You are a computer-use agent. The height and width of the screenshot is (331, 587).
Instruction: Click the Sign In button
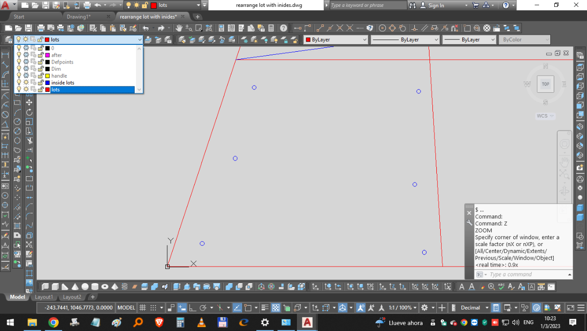point(435,5)
